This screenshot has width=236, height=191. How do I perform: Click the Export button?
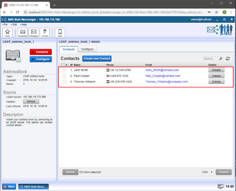(224, 172)
